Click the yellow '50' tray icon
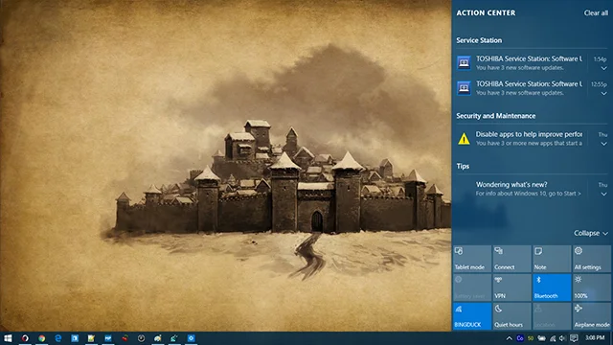This screenshot has height=345, width=613. click(531, 338)
